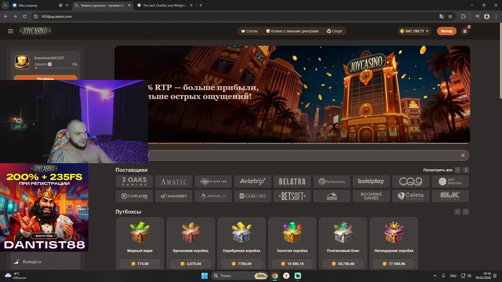Viewport: 502px width, 282px height.
Task: Clear the search field with the X icon
Action: tap(463, 156)
